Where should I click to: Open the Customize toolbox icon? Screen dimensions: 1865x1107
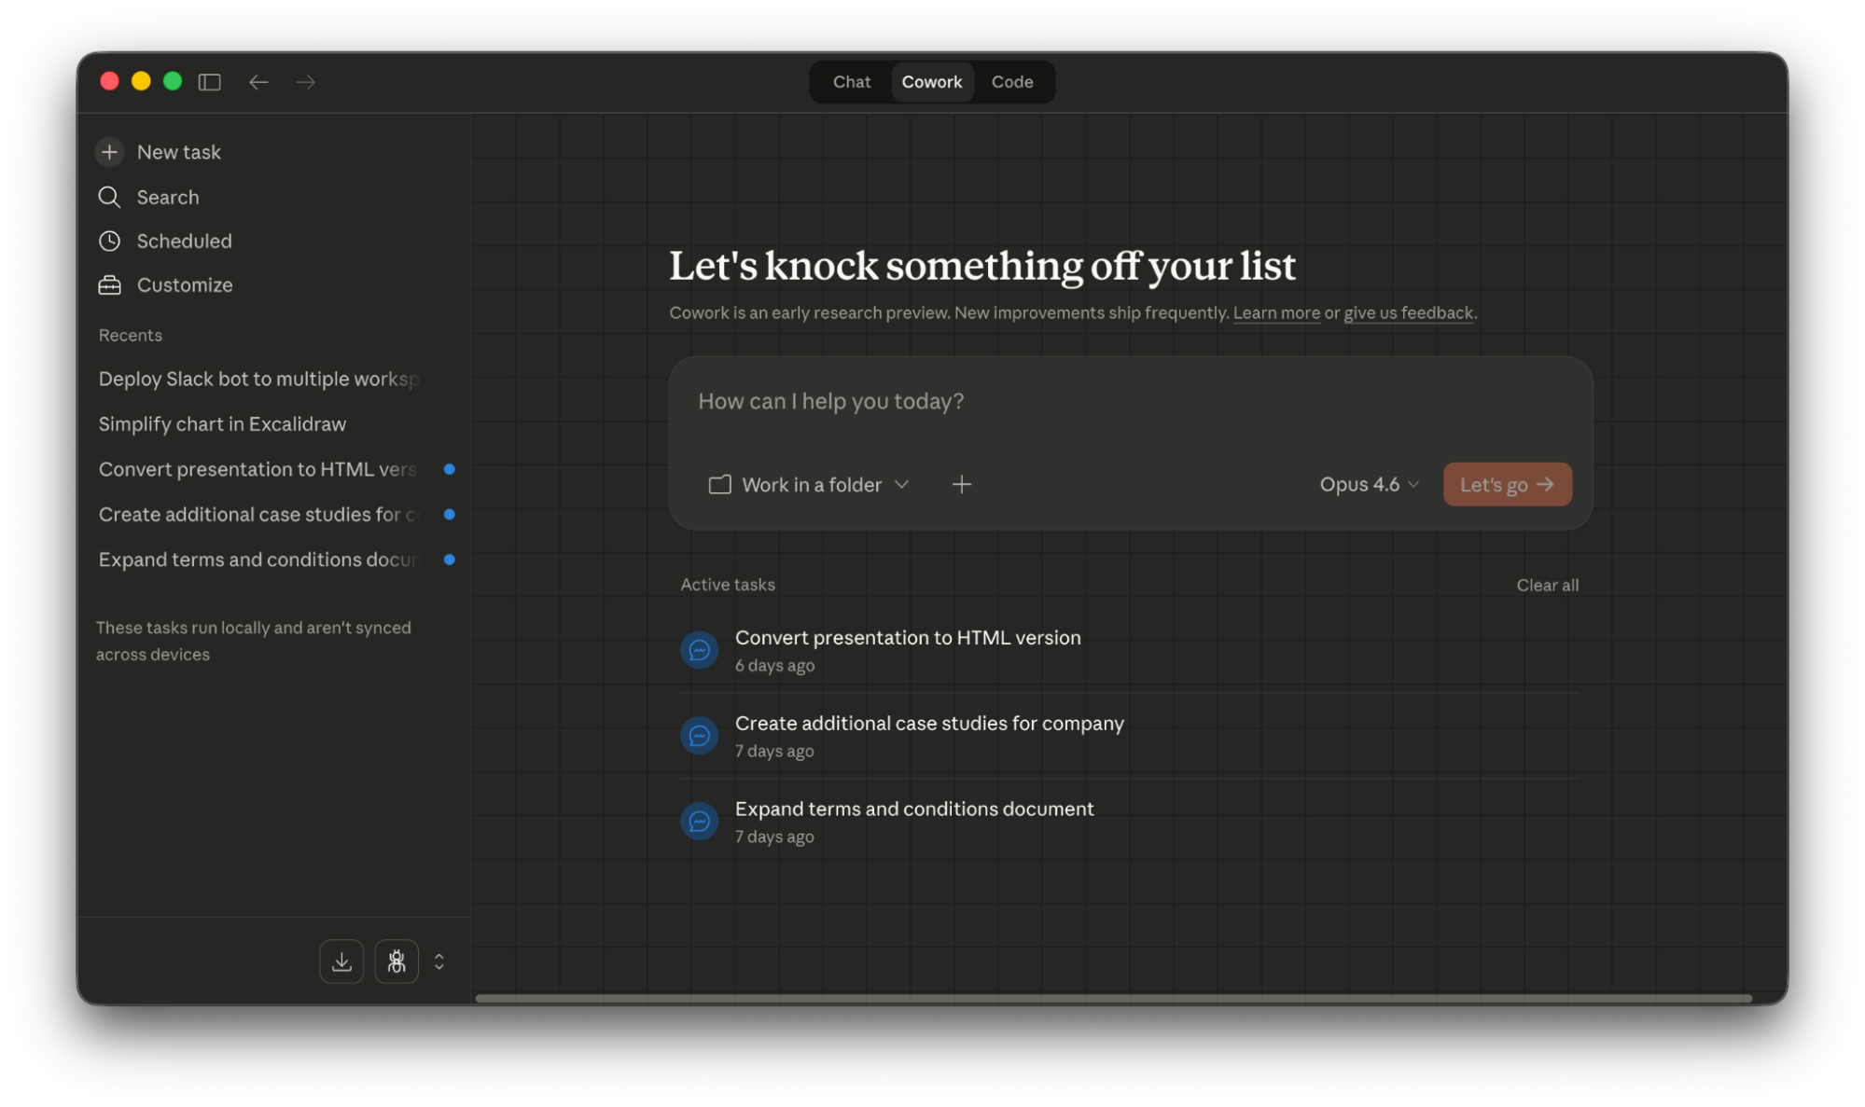pyautogui.click(x=110, y=285)
